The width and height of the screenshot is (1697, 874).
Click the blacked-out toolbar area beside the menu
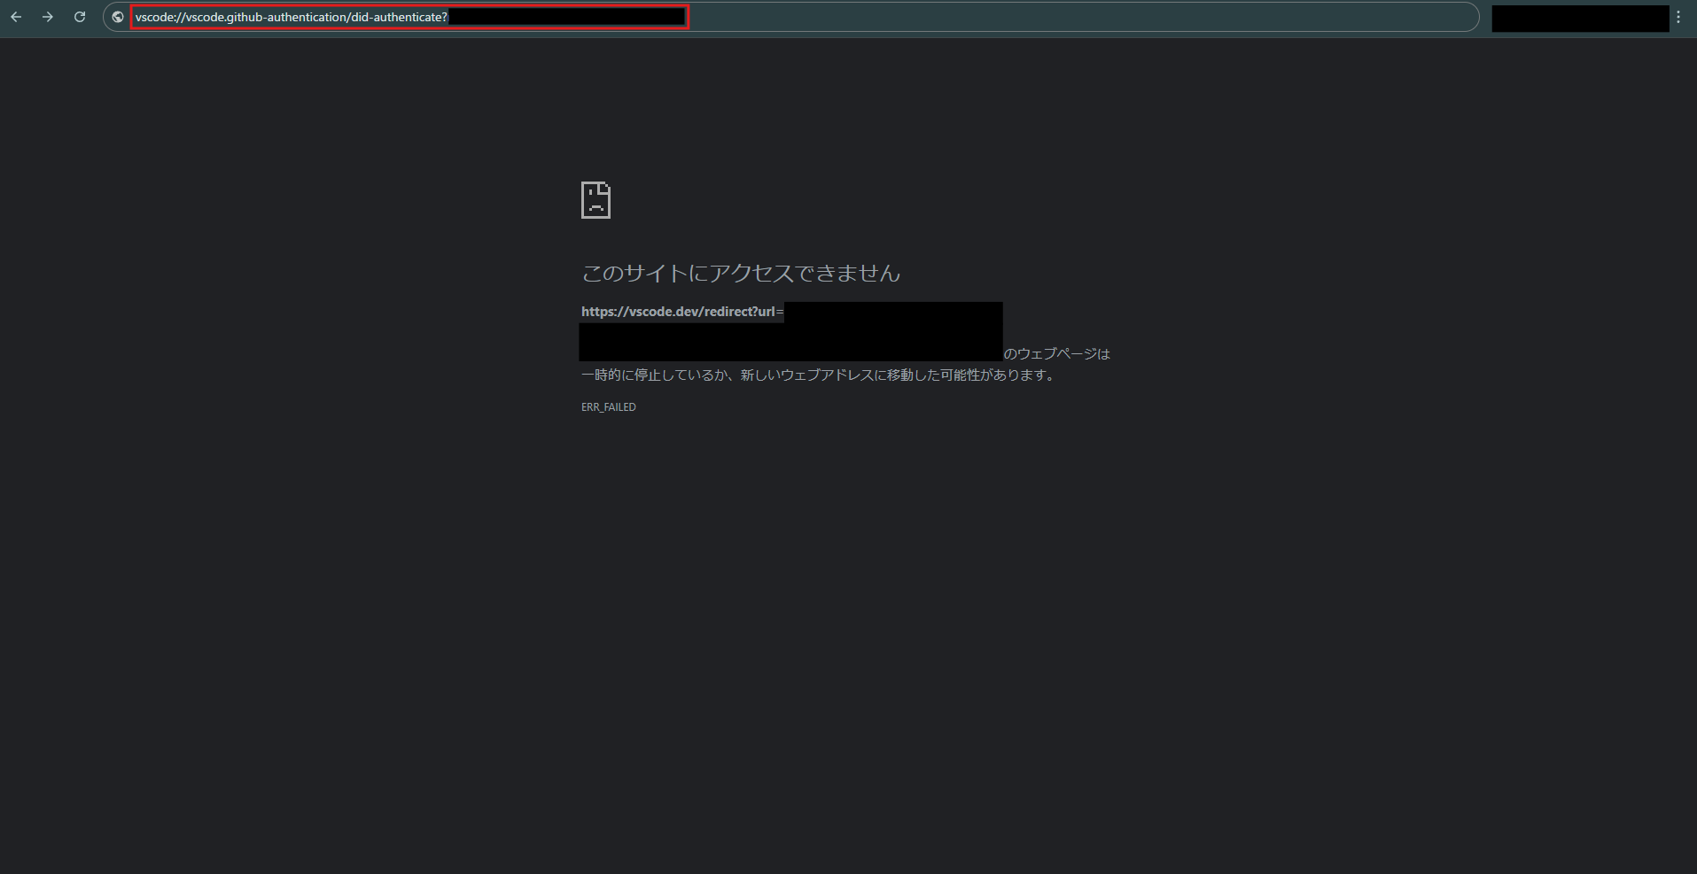coord(1580,18)
